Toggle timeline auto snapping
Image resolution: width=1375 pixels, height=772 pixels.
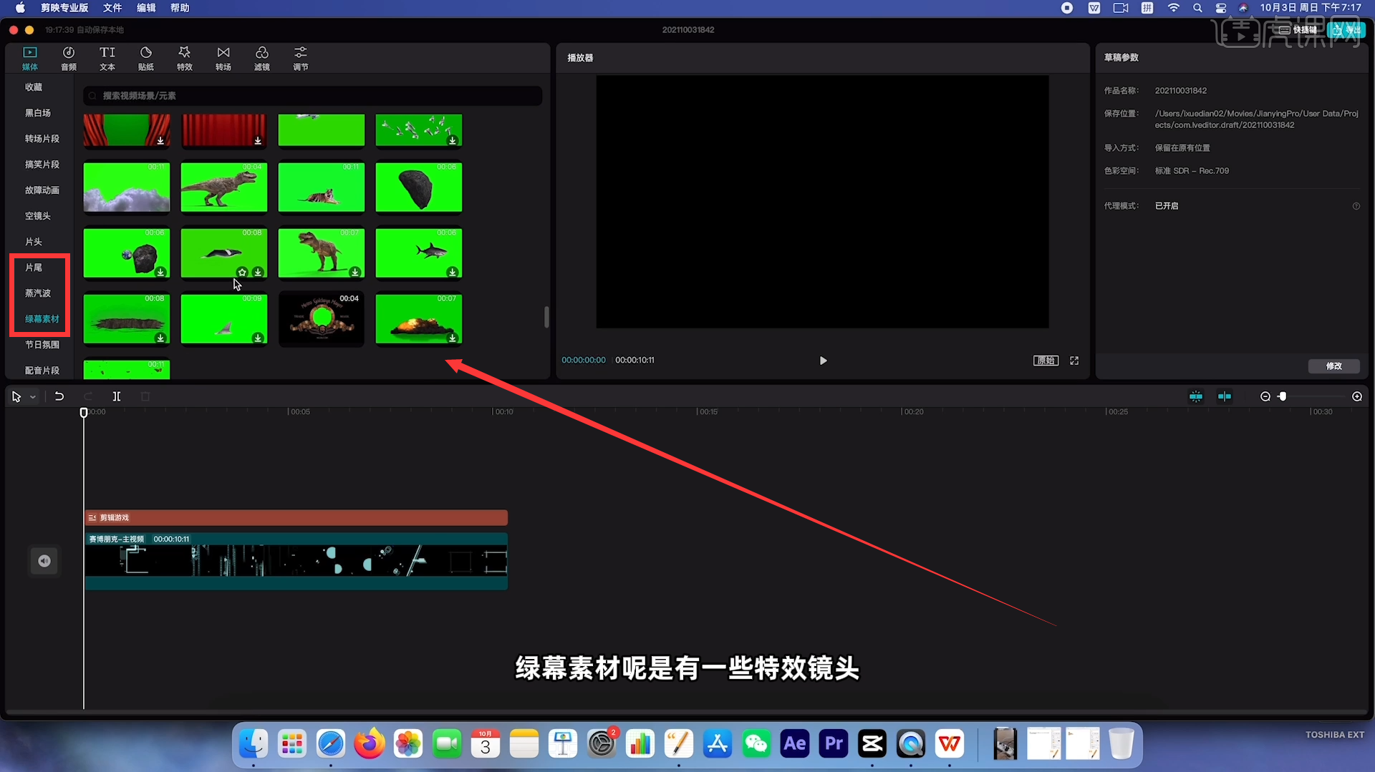click(1225, 396)
